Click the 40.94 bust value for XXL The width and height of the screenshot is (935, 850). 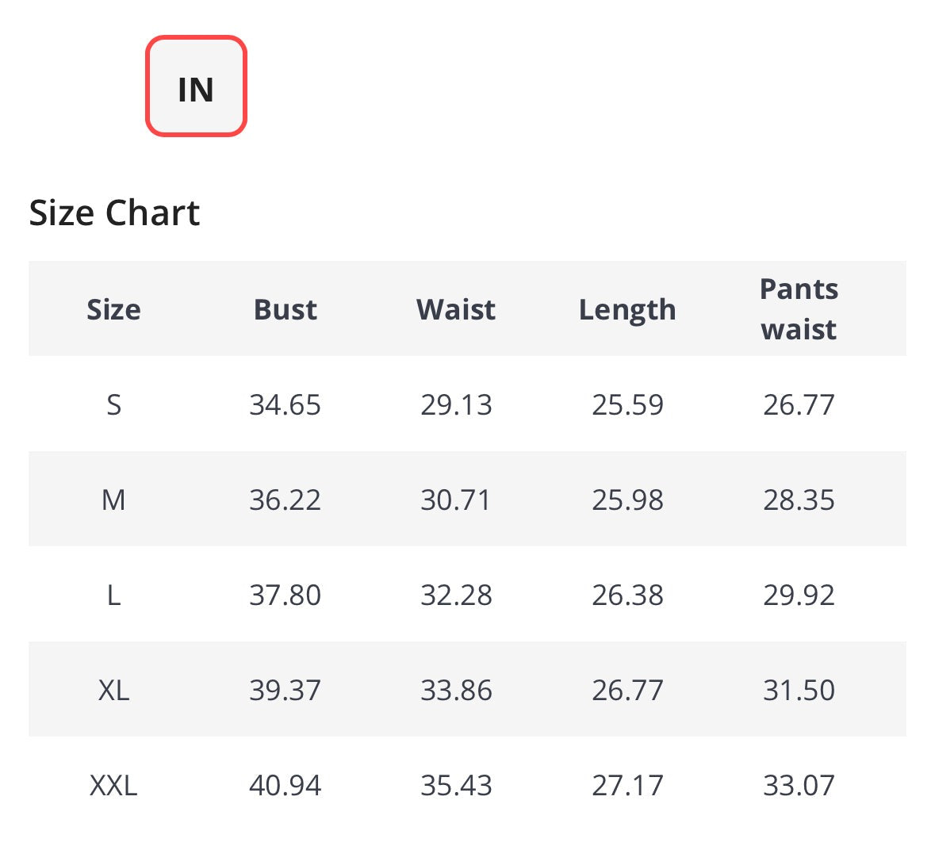(x=285, y=785)
